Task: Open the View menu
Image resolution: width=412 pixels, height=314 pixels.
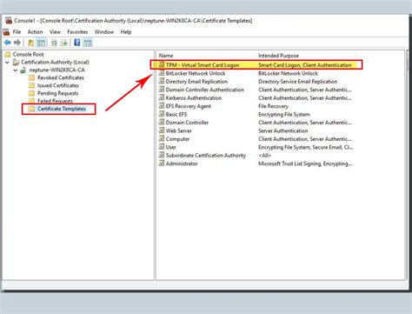Action: (x=55, y=32)
